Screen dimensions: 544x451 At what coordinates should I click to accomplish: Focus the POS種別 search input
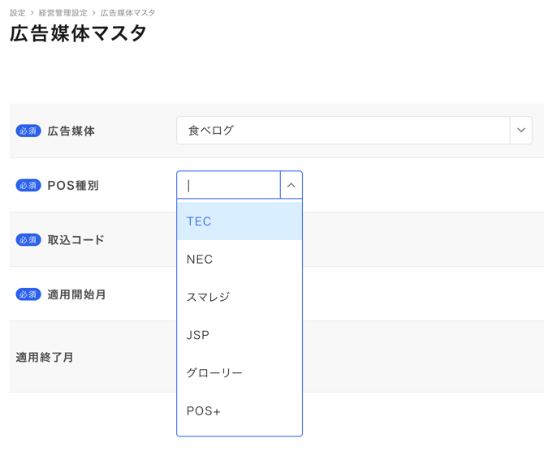pos(228,186)
